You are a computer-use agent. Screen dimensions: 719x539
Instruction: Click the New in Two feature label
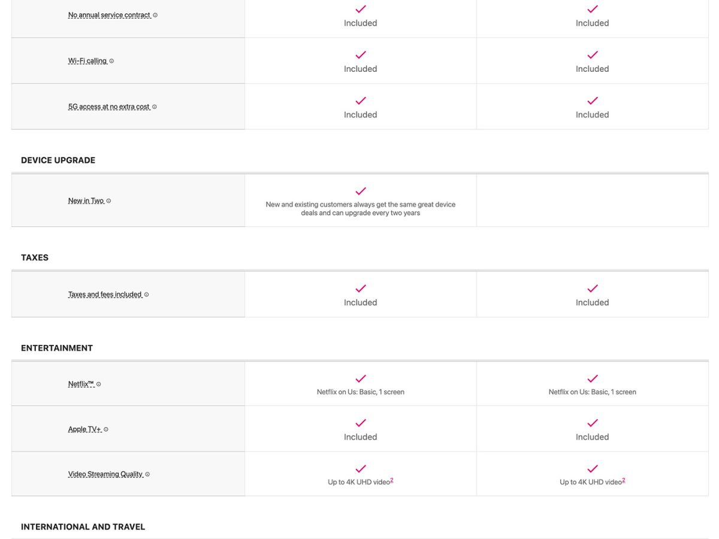pos(86,201)
